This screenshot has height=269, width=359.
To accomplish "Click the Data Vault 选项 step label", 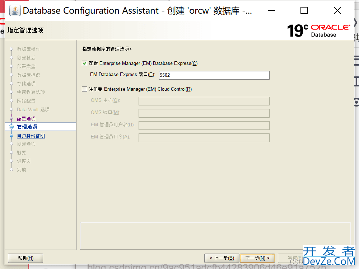I will (x=33, y=109).
